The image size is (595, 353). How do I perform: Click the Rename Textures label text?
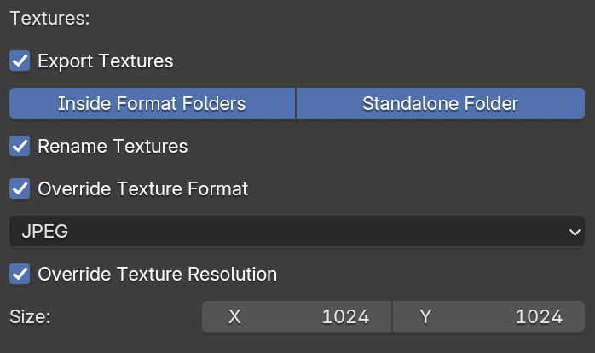[113, 147]
